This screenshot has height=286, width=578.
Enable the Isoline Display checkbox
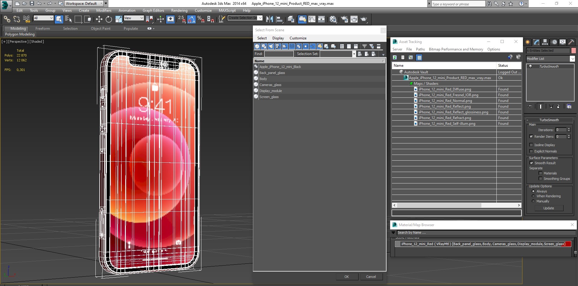pos(531,145)
